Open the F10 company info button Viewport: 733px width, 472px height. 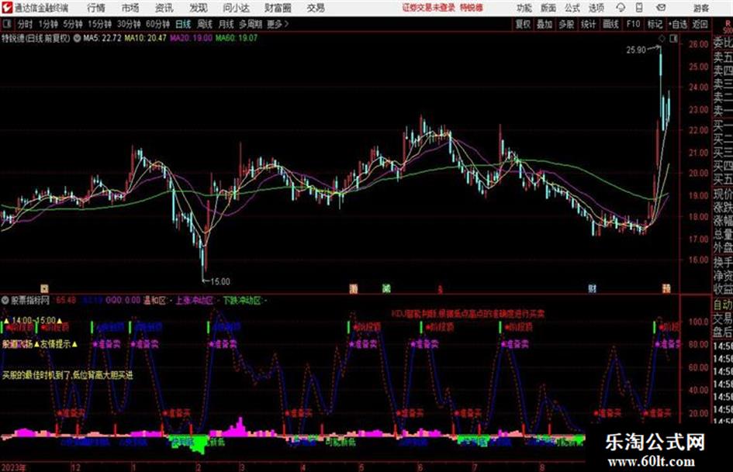634,24
